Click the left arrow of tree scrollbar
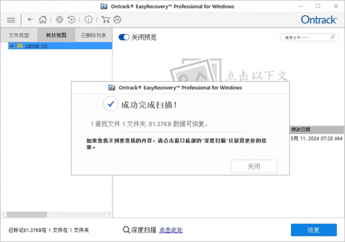The height and width of the screenshot is (242, 345). tap(4, 215)
